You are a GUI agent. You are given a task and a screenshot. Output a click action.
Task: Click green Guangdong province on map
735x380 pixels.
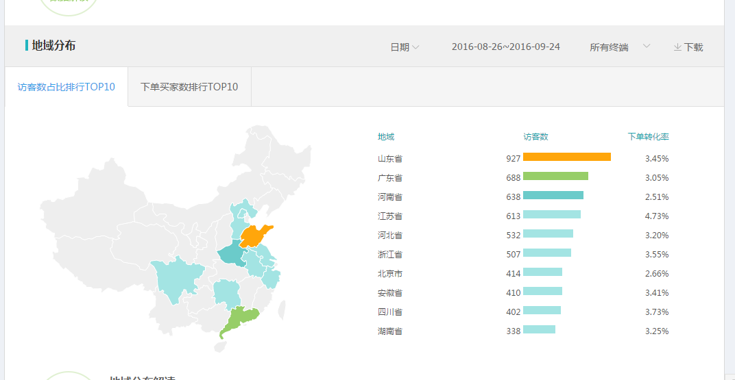tap(239, 318)
